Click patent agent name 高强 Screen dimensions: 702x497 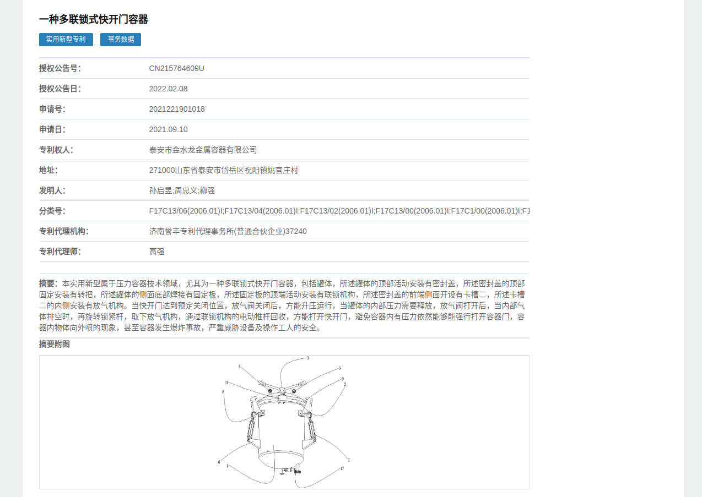[156, 252]
